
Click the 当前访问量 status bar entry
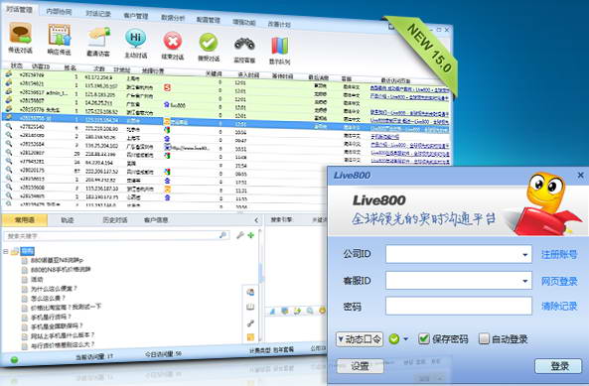94,357
